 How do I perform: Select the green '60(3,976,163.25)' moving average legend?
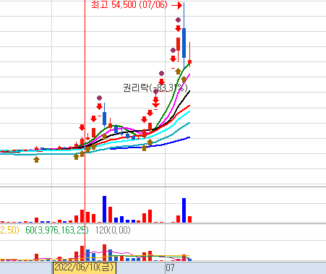57,230
